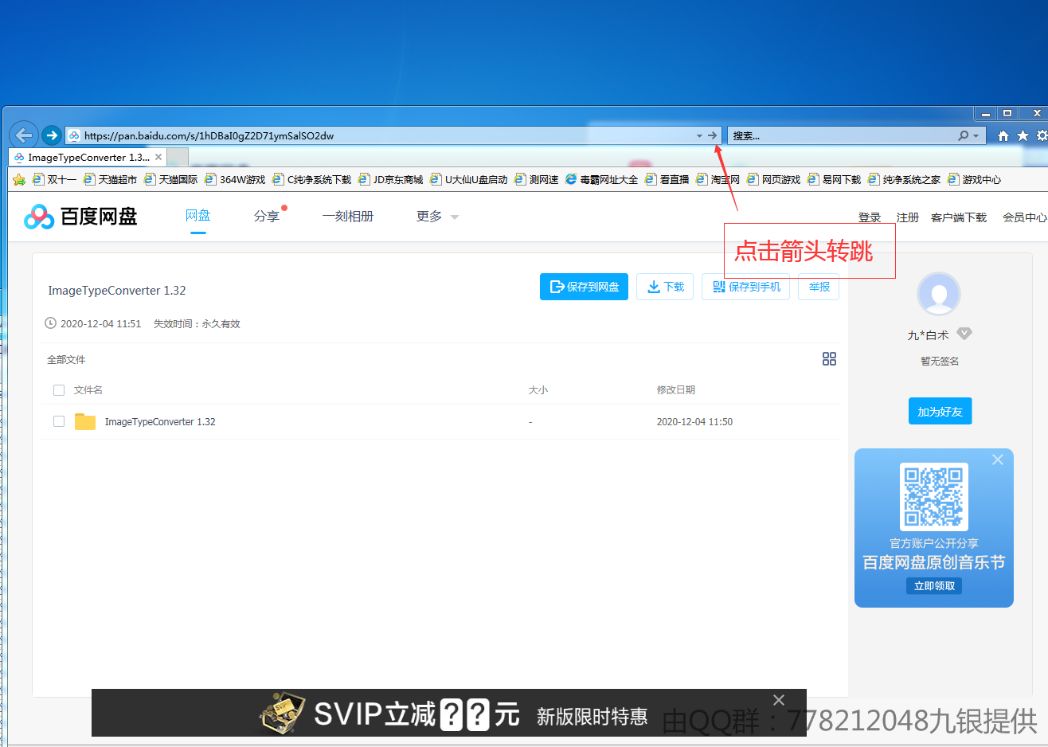
Task: Sort by the 修改日期 column header
Action: point(675,390)
